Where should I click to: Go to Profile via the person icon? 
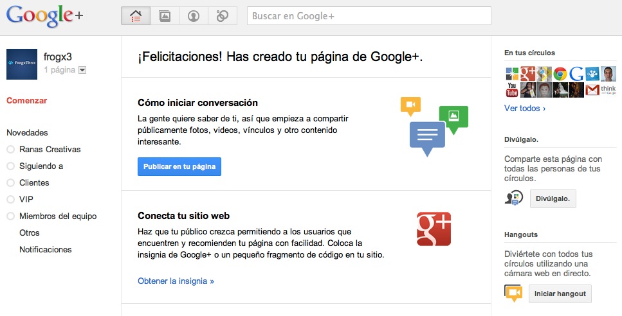pyautogui.click(x=194, y=16)
